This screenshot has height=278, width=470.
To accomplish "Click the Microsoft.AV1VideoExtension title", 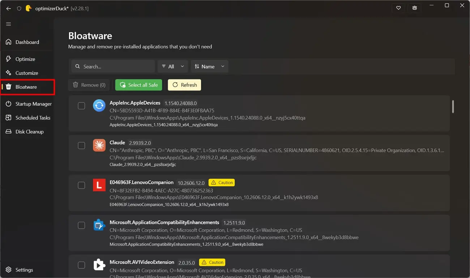I will 142,262.
